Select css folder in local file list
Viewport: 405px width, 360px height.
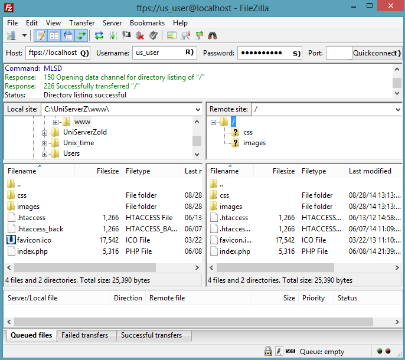[22, 195]
